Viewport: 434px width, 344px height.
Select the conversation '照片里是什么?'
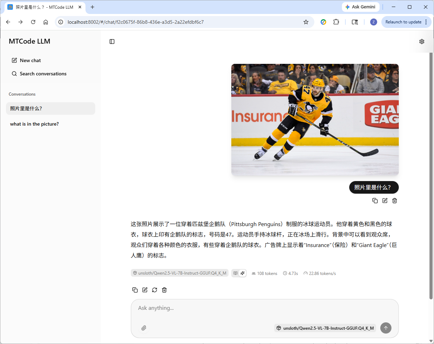[x=51, y=109]
